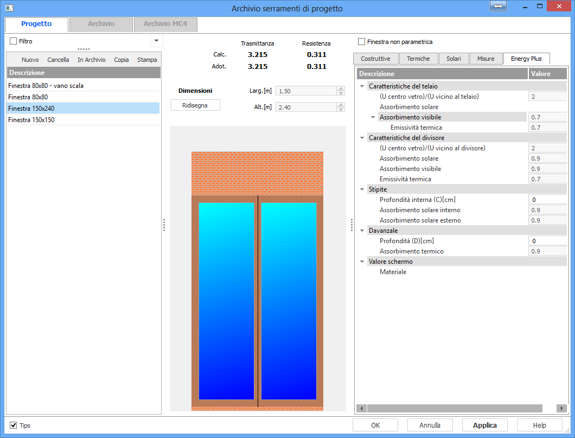Uncheck the Tips checkbox
The image size is (575, 438).
(14, 426)
